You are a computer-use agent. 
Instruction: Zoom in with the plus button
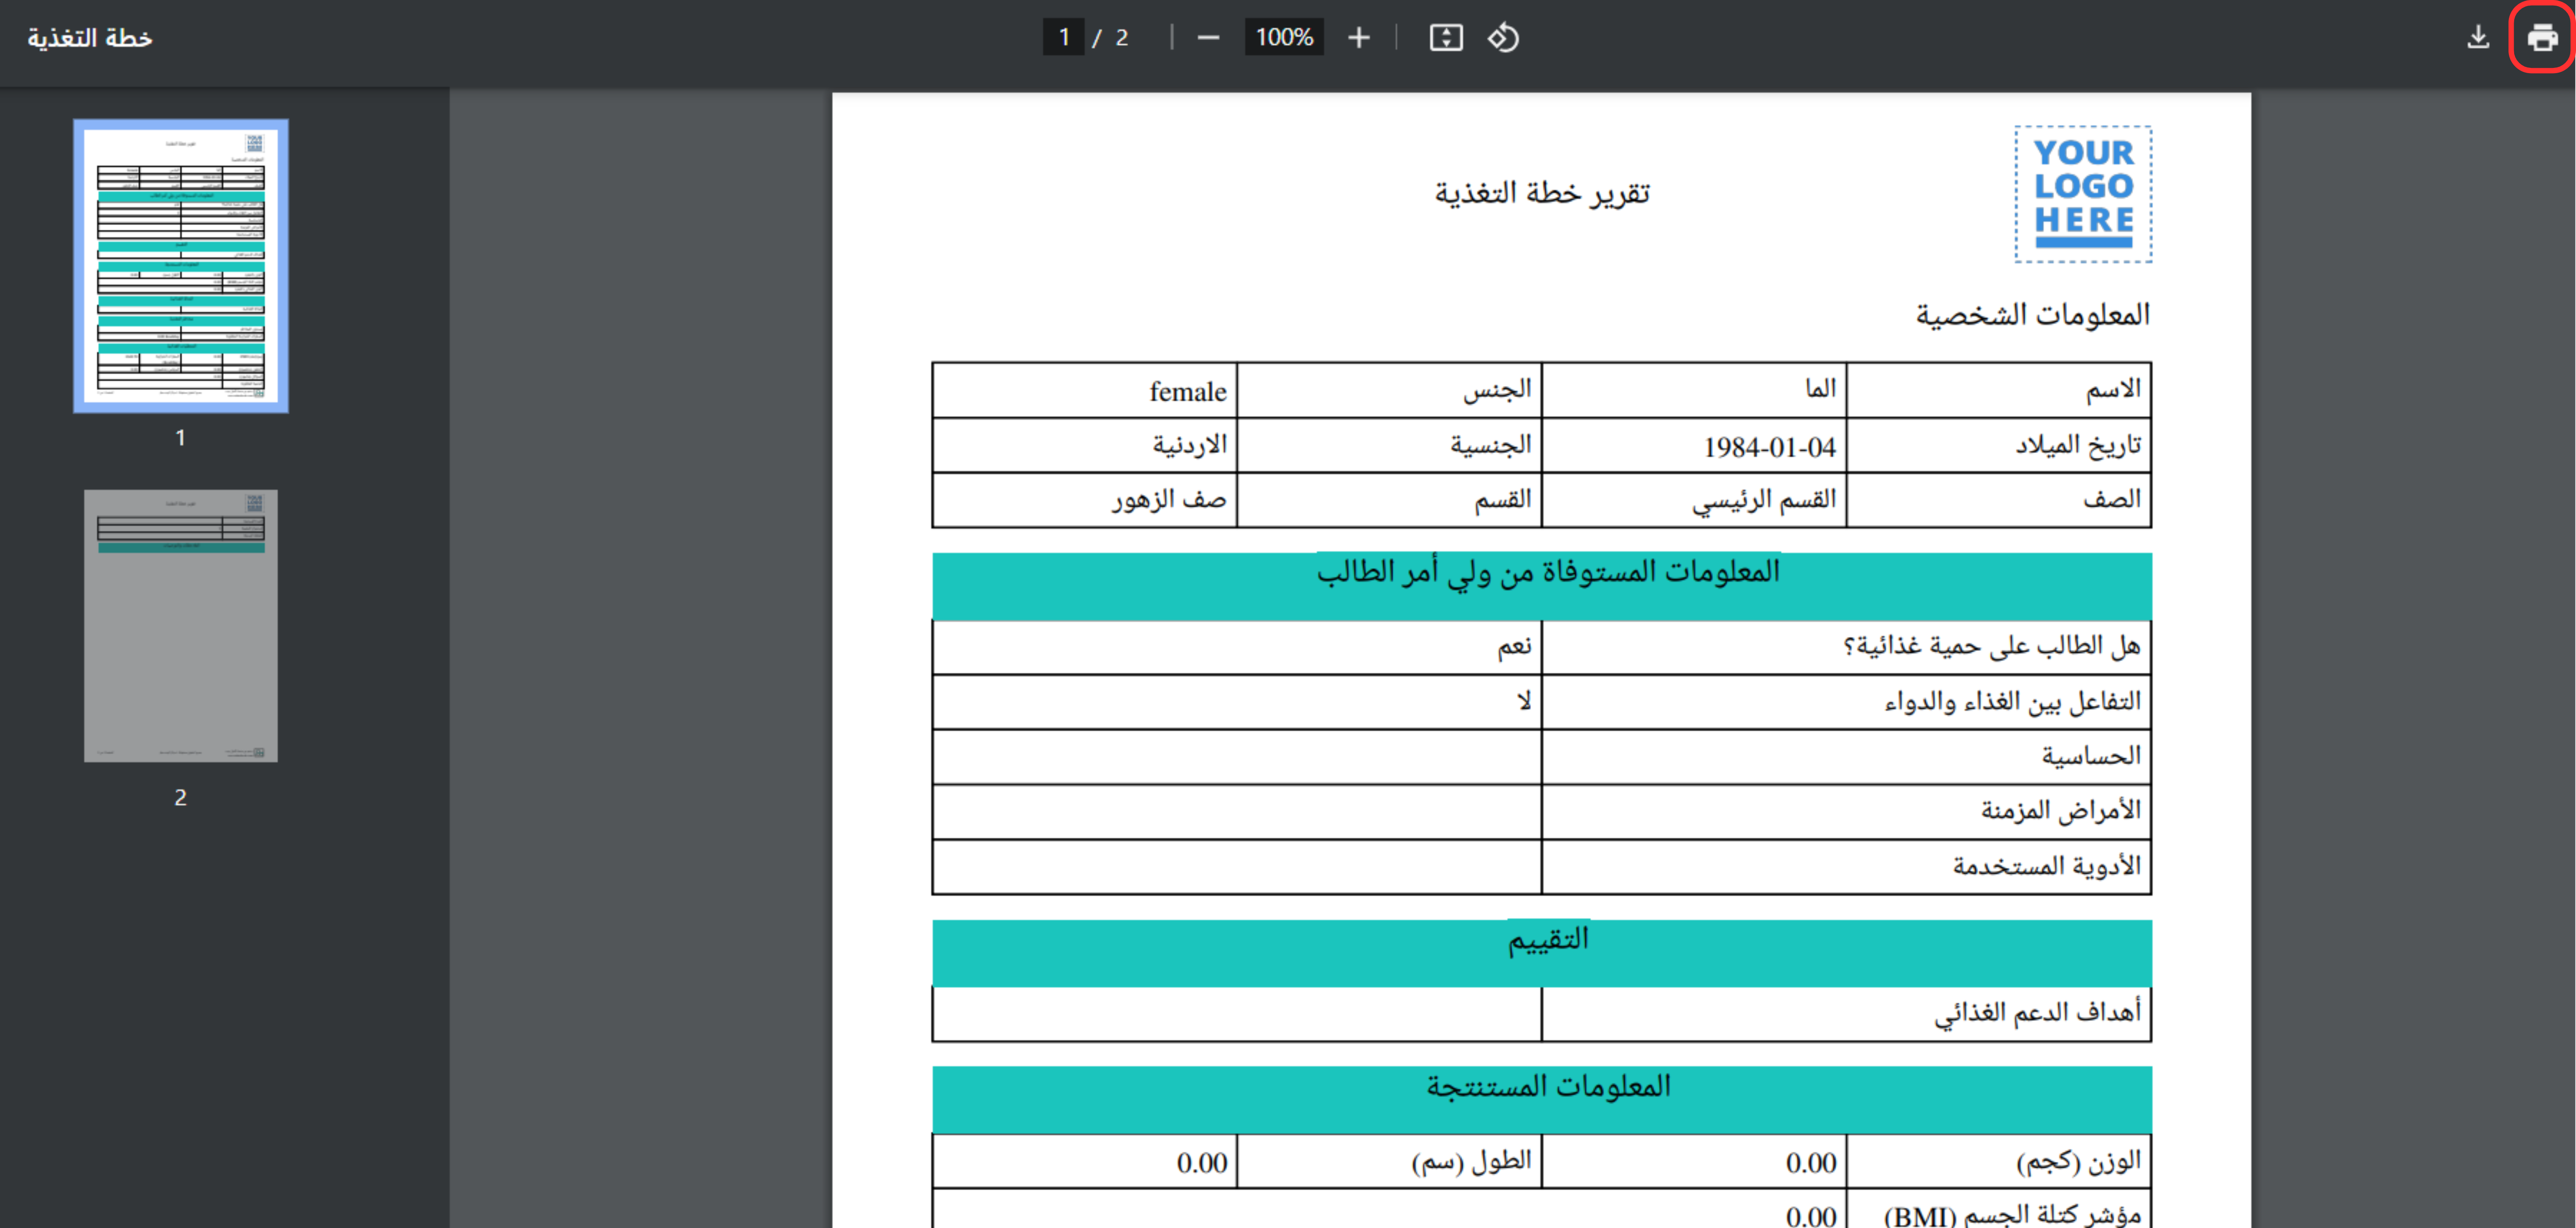click(1358, 38)
